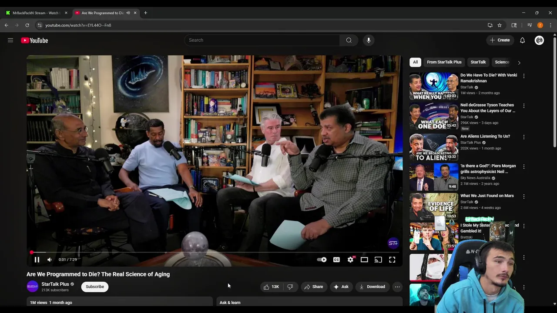Open the Ask & learn panel
Image resolution: width=557 pixels, height=313 pixels.
tap(309, 302)
